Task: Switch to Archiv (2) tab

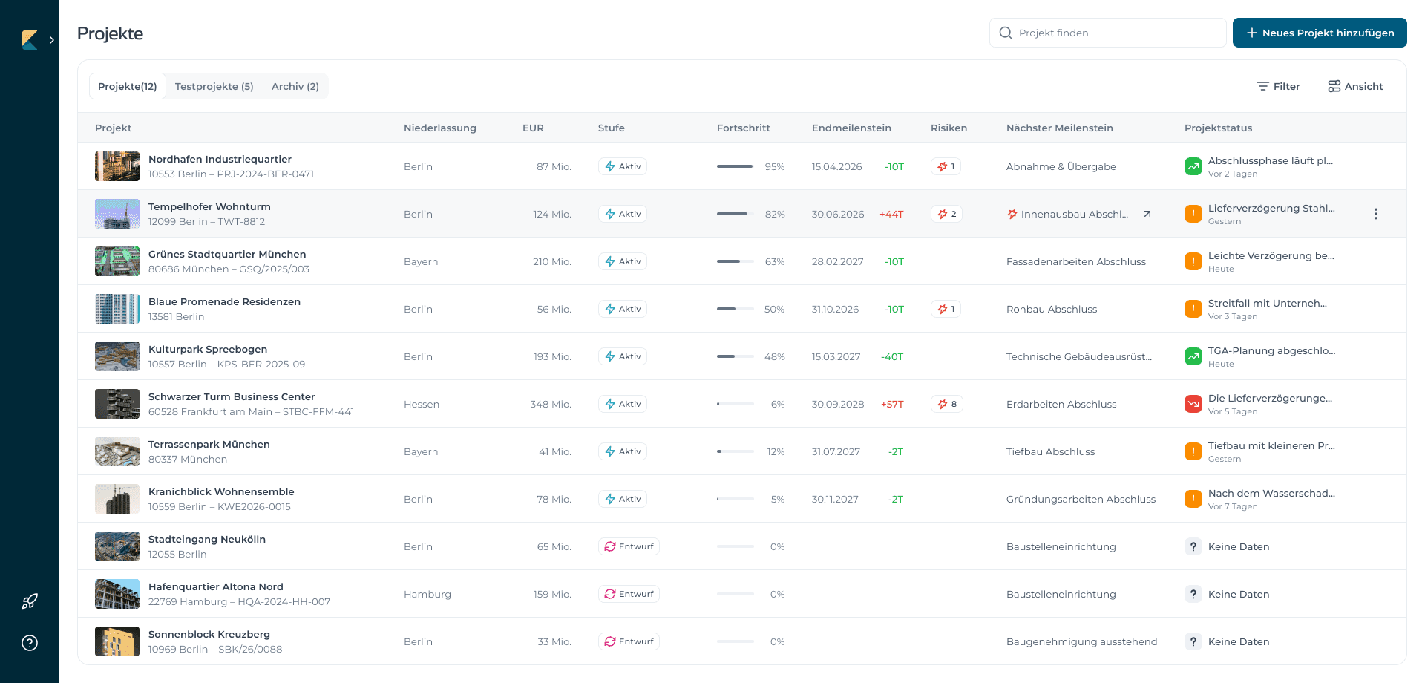Action: [295, 86]
